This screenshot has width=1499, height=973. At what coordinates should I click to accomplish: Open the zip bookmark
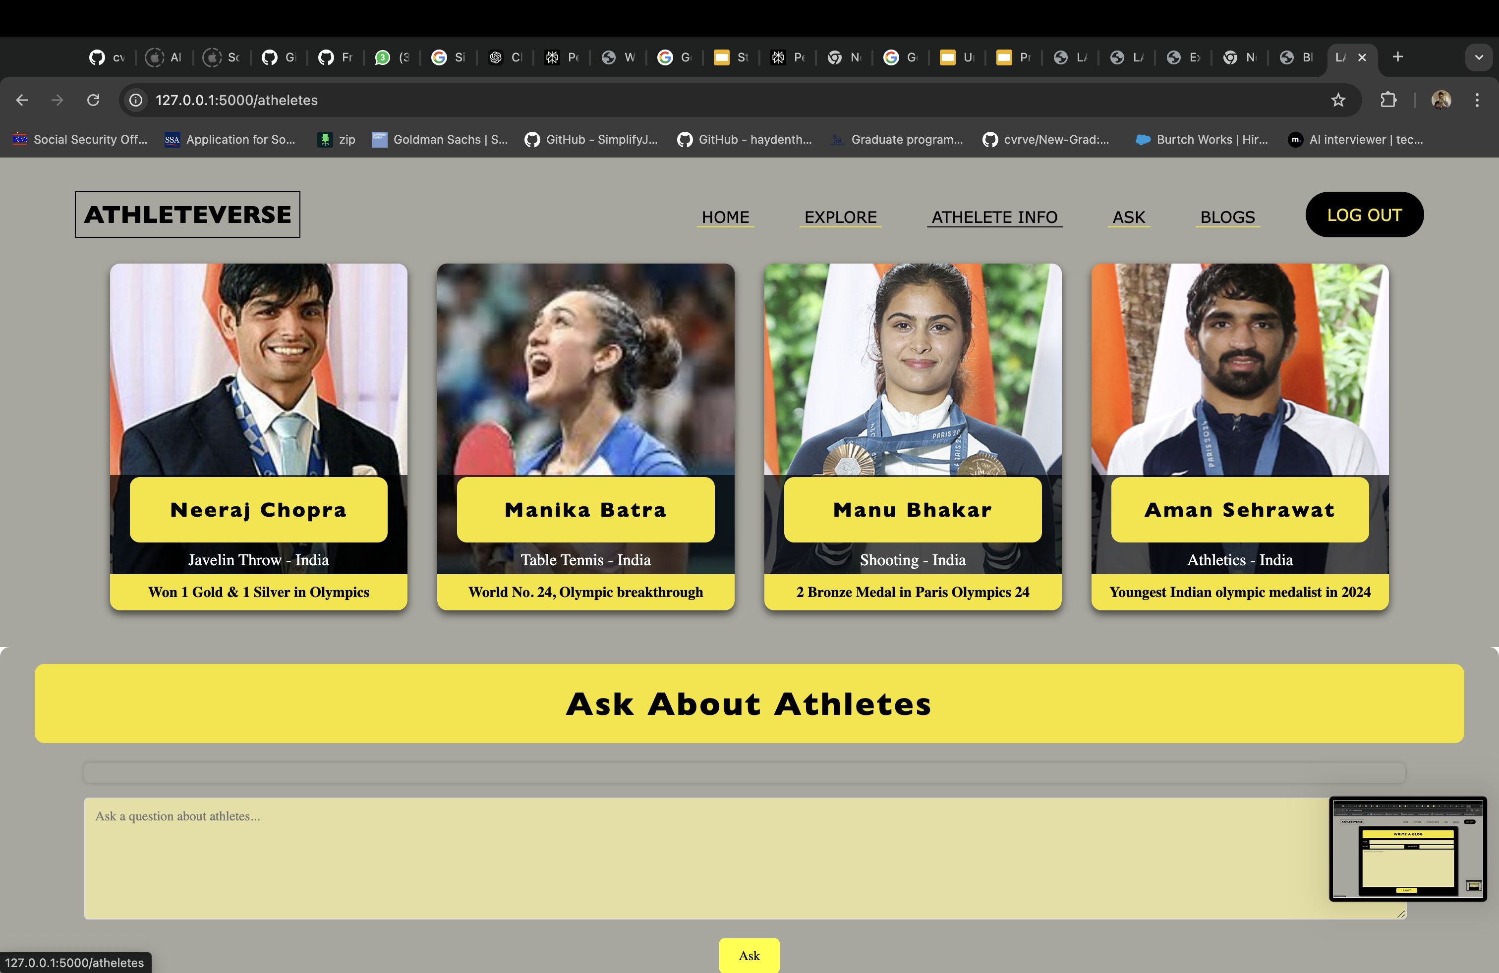click(337, 140)
